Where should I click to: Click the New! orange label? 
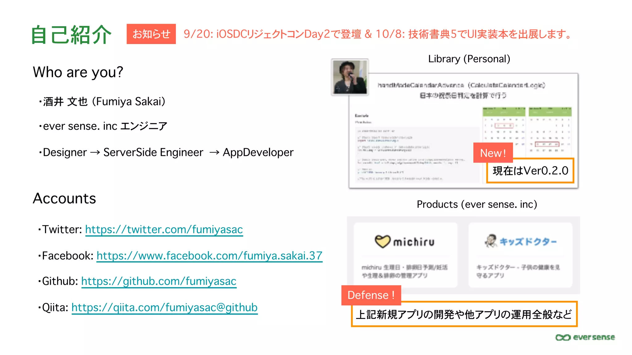pyautogui.click(x=493, y=153)
